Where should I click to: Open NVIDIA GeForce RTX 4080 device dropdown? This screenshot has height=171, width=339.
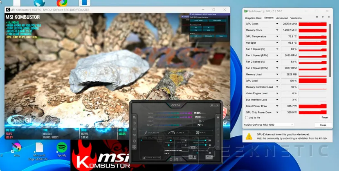tap(268, 125)
